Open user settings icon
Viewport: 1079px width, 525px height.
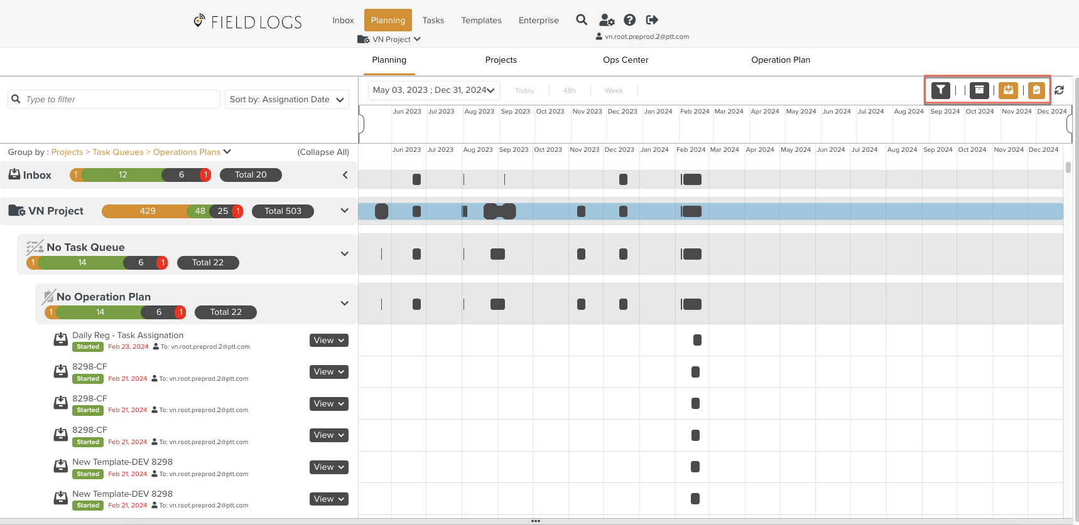[x=607, y=20]
